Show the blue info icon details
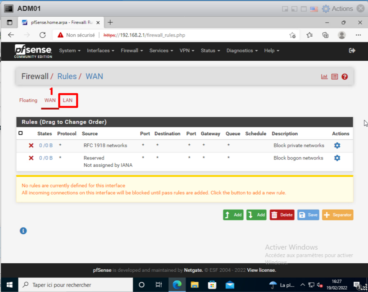The image size is (368, 292). click(23, 231)
